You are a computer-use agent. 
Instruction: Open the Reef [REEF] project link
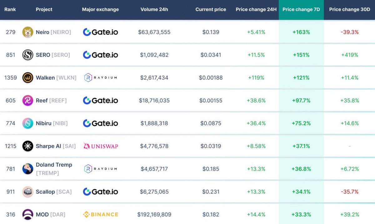point(51,100)
